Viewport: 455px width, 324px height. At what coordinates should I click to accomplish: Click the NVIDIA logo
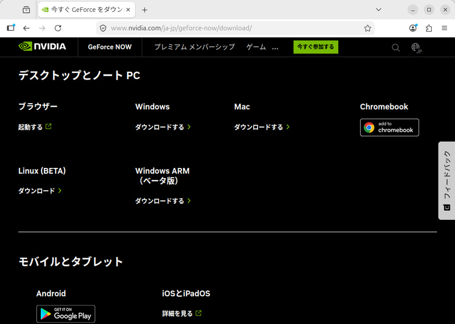coord(42,47)
